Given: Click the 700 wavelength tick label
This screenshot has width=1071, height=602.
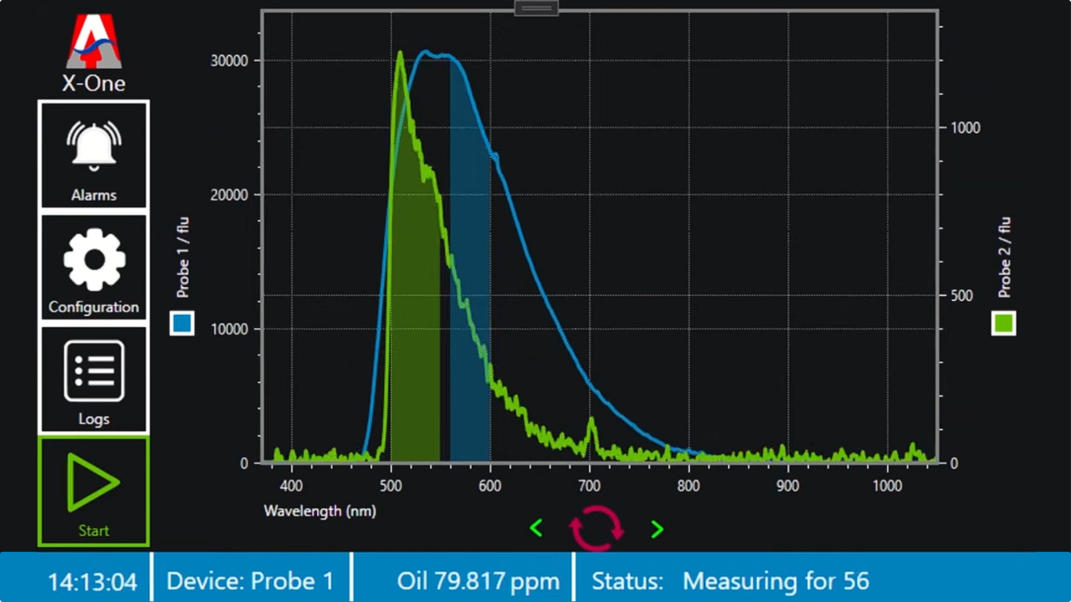Looking at the screenshot, I should point(589,485).
